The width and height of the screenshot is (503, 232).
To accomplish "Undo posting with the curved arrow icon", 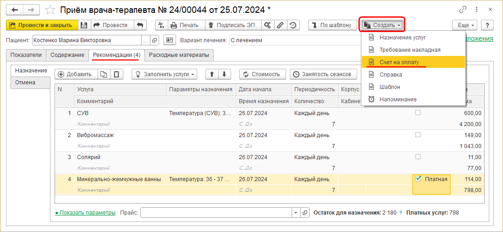I will tap(140, 25).
